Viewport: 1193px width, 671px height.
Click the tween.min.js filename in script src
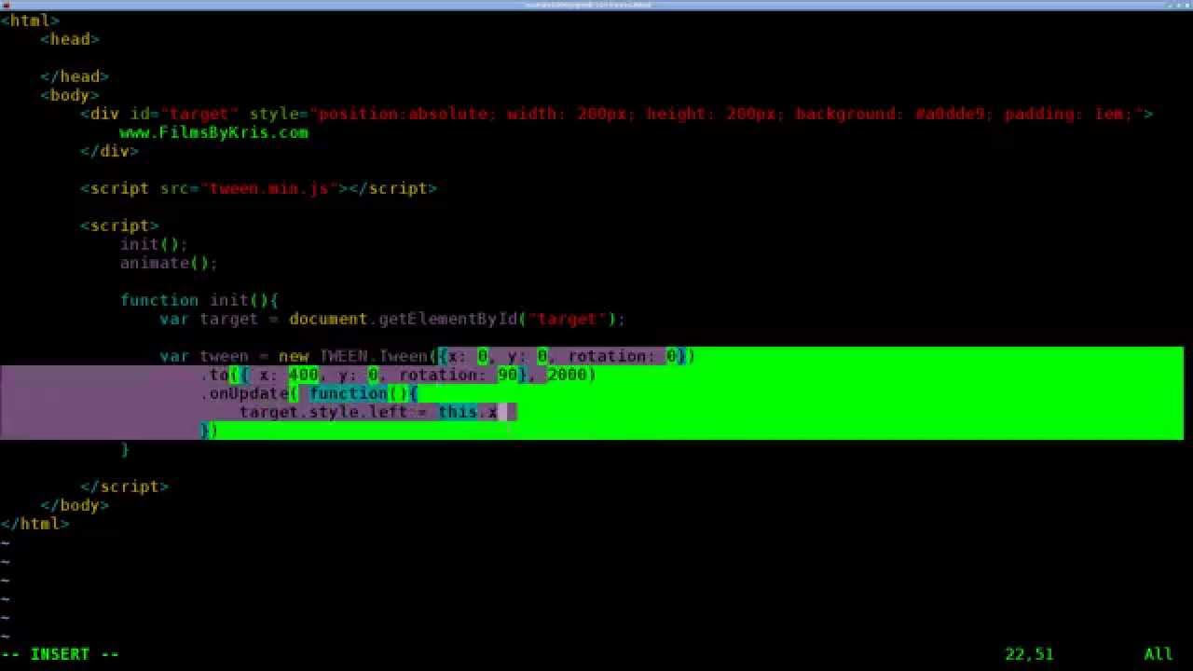click(268, 188)
